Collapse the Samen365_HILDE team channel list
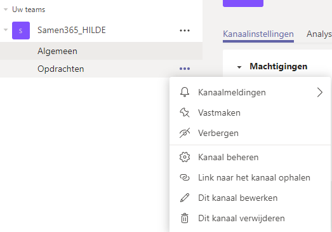The height and width of the screenshot is (232, 332). click(x=6, y=30)
